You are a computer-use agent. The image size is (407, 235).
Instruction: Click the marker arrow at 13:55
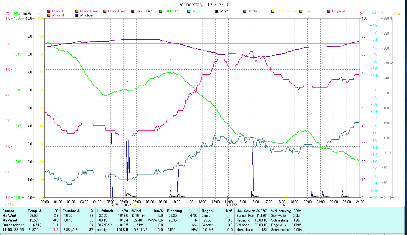pyautogui.click(x=227, y=205)
